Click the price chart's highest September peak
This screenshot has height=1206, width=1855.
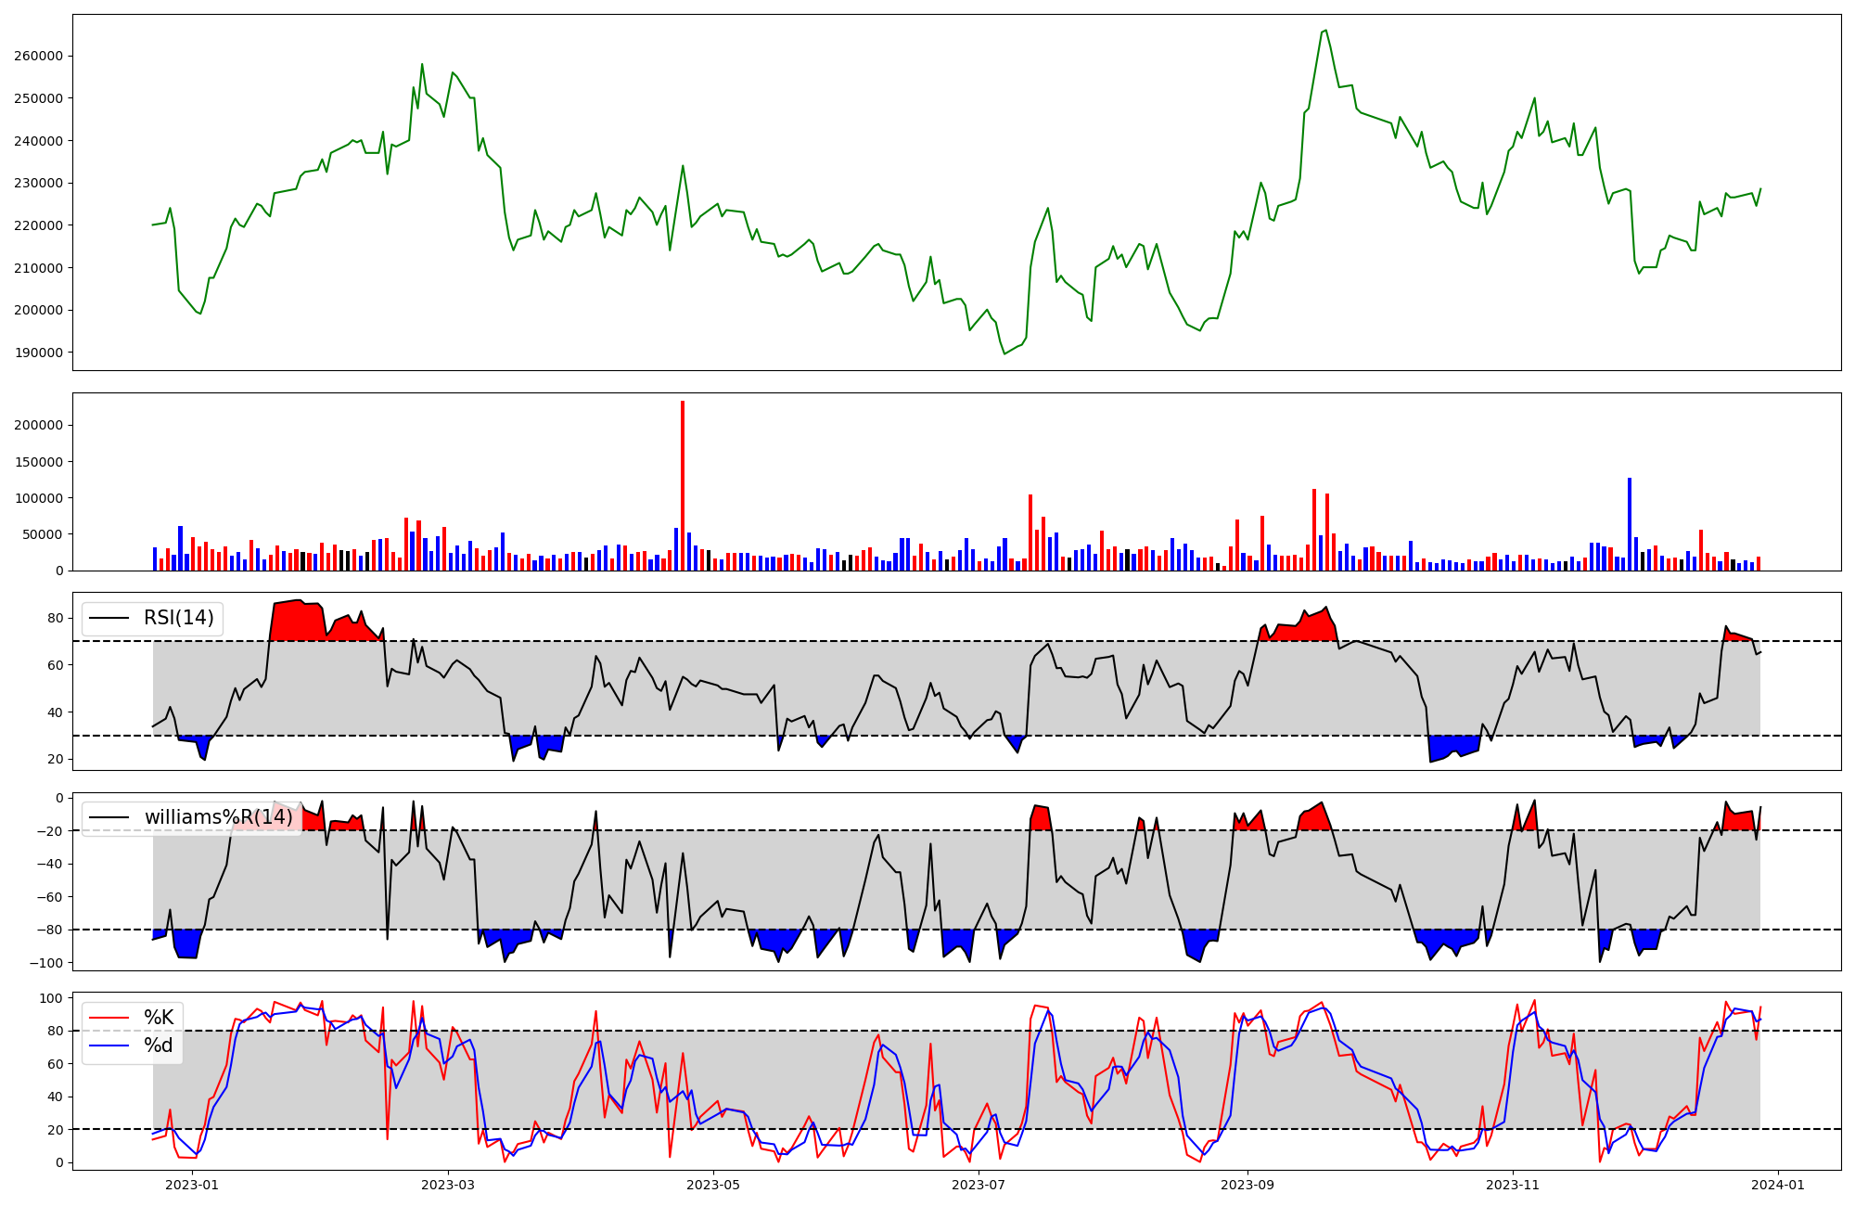(x=1325, y=31)
